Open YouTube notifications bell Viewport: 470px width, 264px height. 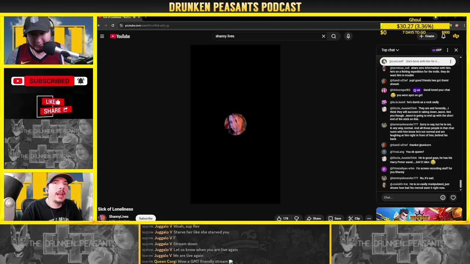[444, 36]
